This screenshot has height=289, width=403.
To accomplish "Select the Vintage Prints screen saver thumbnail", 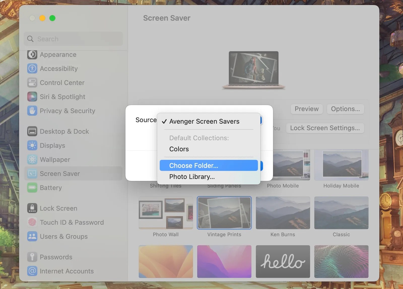I will [224, 213].
